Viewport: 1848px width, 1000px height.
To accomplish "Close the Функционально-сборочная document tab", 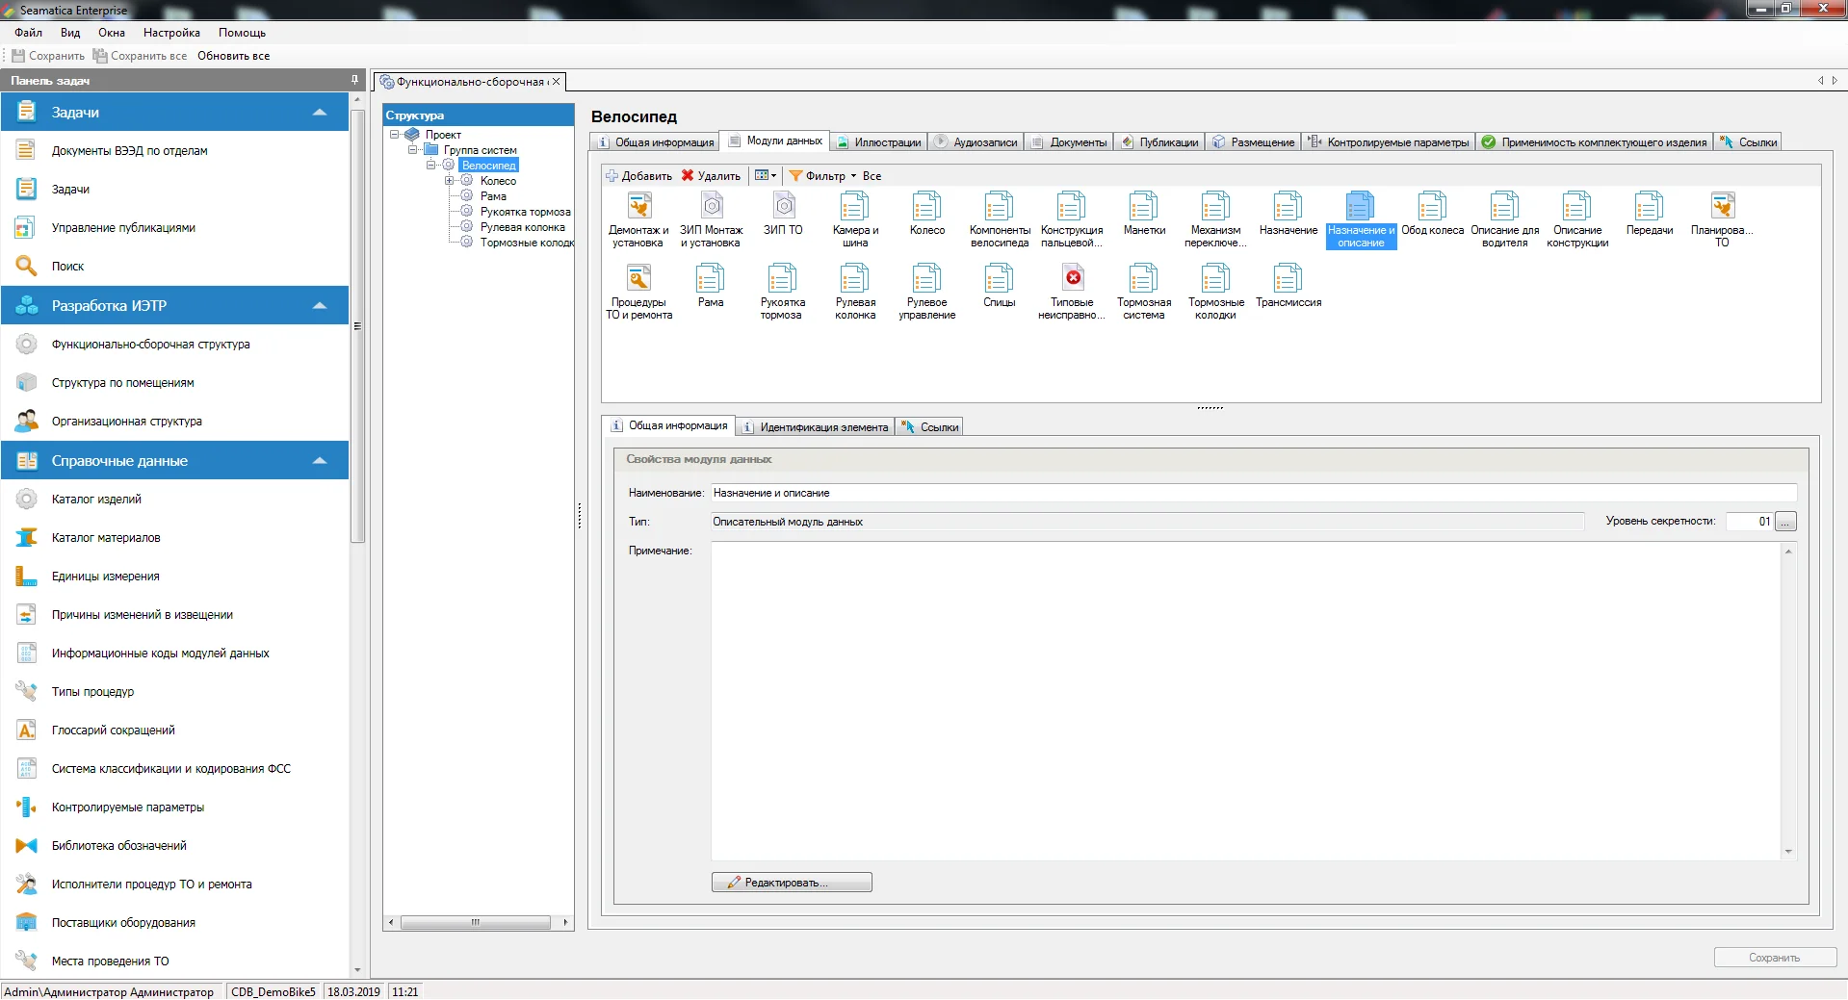I will (x=556, y=82).
